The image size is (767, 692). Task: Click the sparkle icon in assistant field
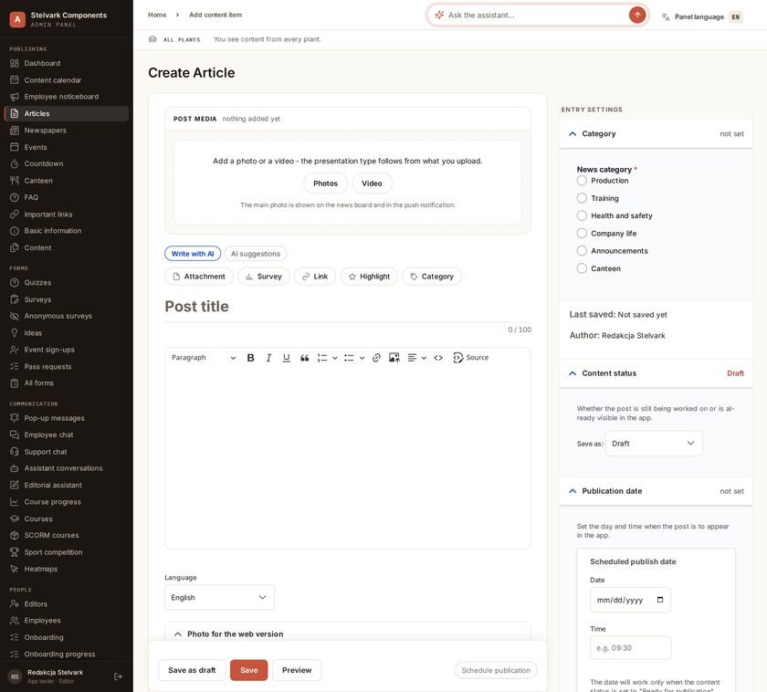point(439,16)
